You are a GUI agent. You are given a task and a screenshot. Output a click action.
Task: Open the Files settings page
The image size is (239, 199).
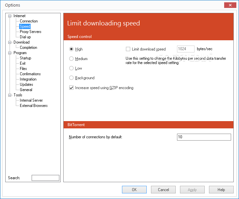click(23, 69)
